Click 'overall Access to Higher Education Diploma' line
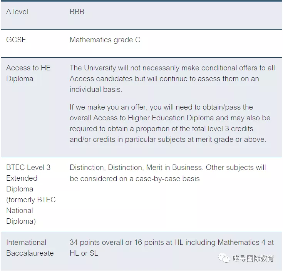Viewport: 283px width, 271px height. [170, 118]
